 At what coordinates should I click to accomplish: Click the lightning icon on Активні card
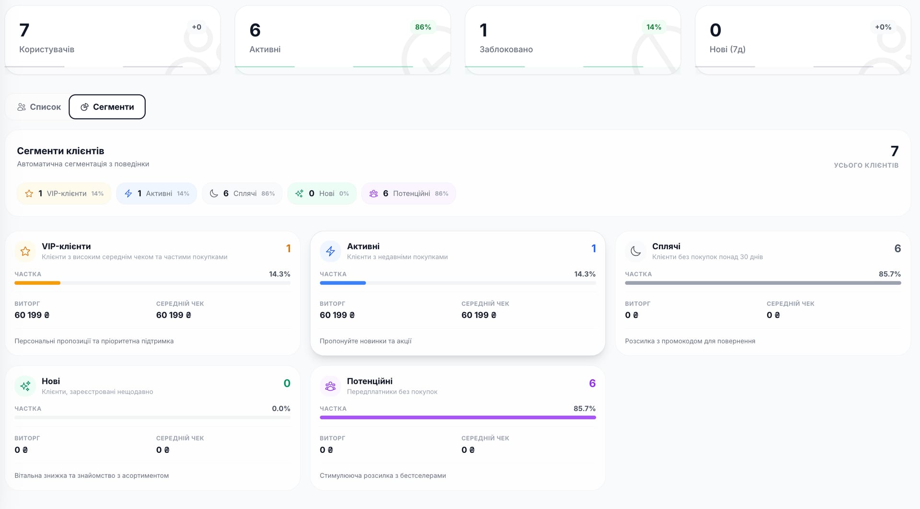[331, 251]
